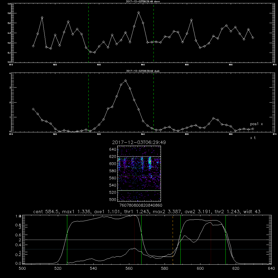Select the 'cent 584.5' statistic
Image resolution: width=278 pixels, height=278 pixels.
tap(46, 212)
